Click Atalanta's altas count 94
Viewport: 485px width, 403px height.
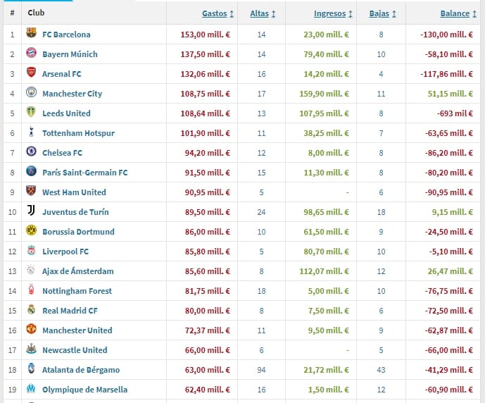261,370
